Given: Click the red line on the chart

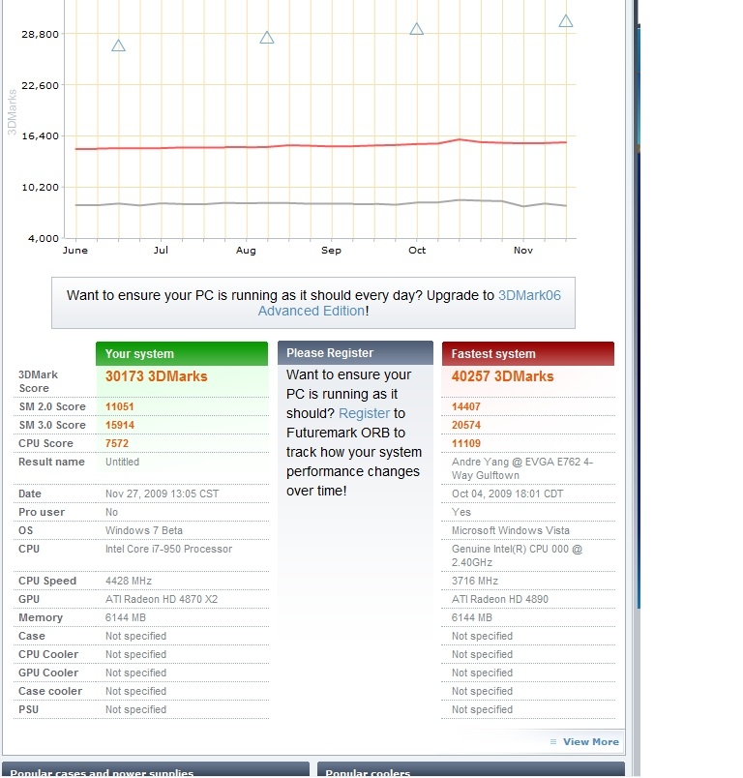Looking at the screenshot, I should tap(320, 146).
